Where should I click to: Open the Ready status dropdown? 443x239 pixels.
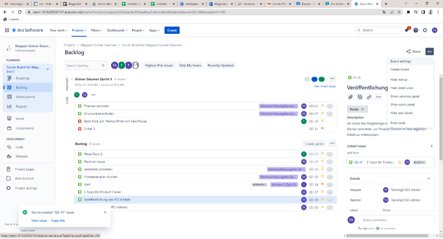coord(357,109)
